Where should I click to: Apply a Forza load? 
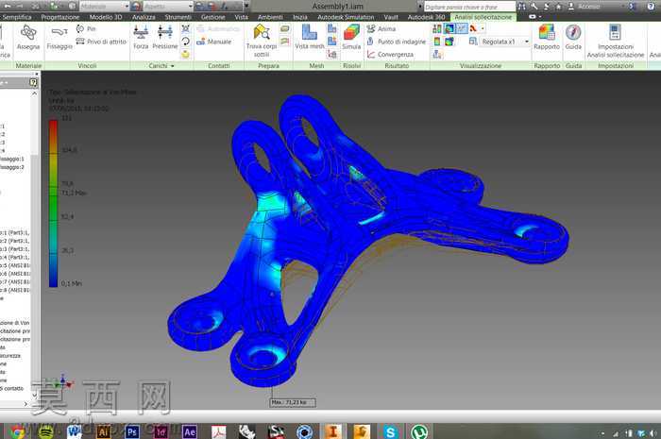[141, 37]
